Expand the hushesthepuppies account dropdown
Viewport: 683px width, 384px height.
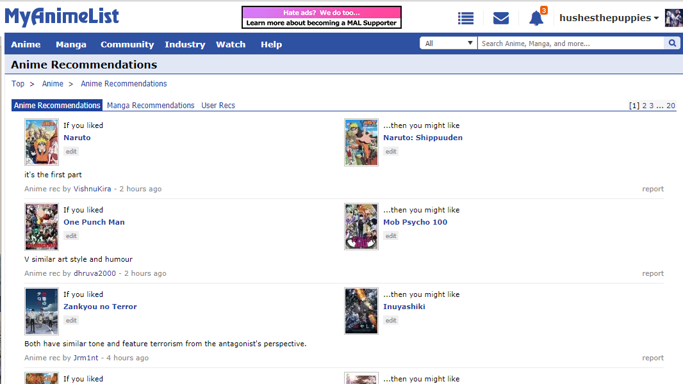[609, 18]
